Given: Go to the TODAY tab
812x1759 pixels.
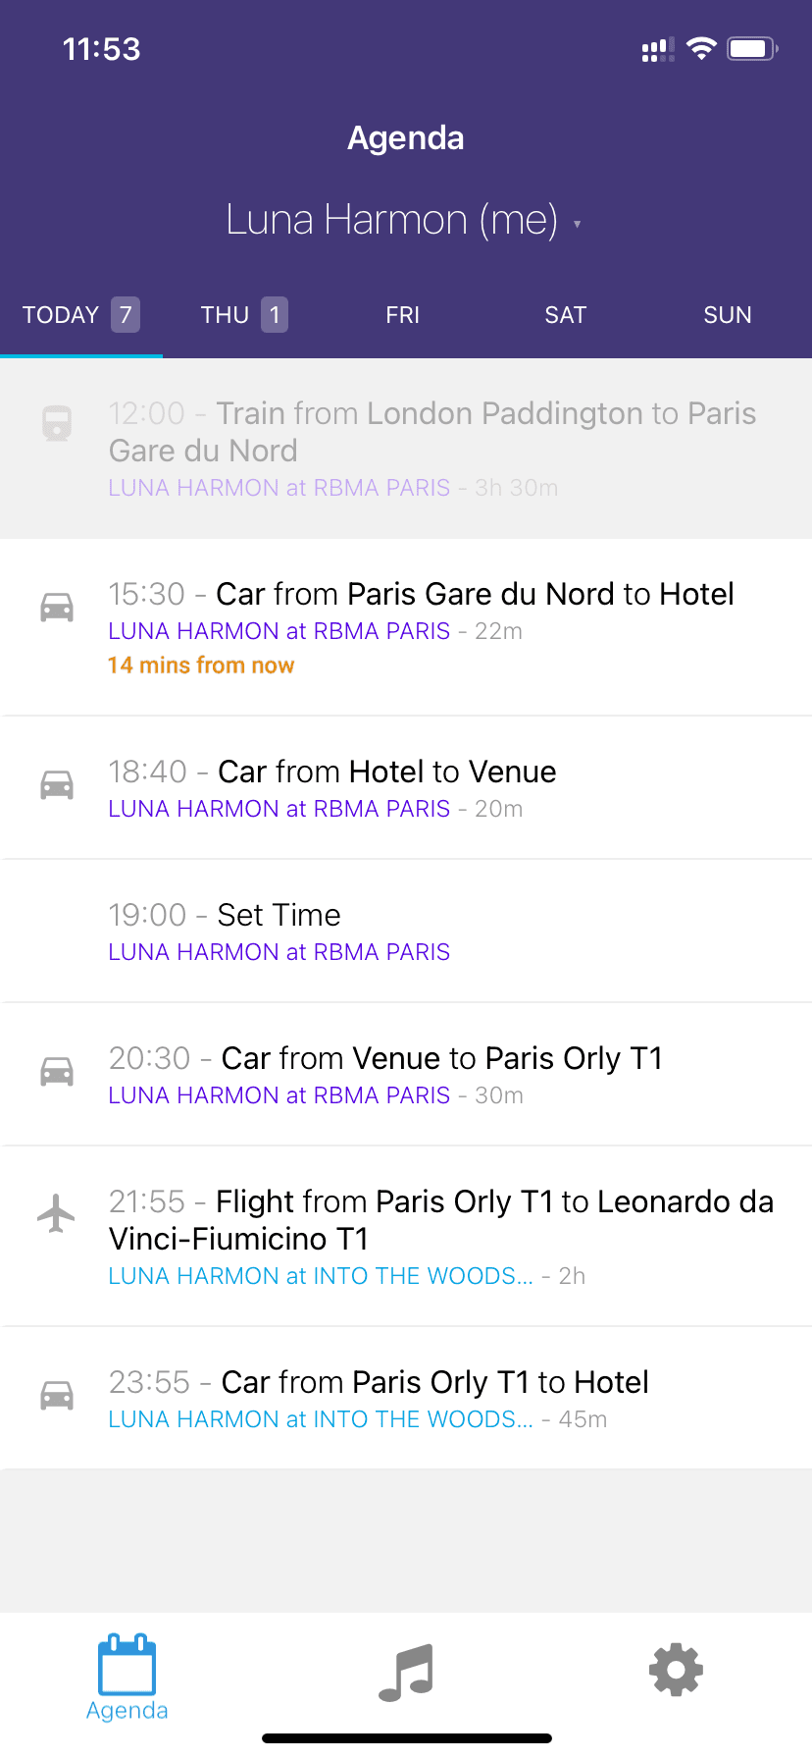Looking at the screenshot, I should point(80,315).
